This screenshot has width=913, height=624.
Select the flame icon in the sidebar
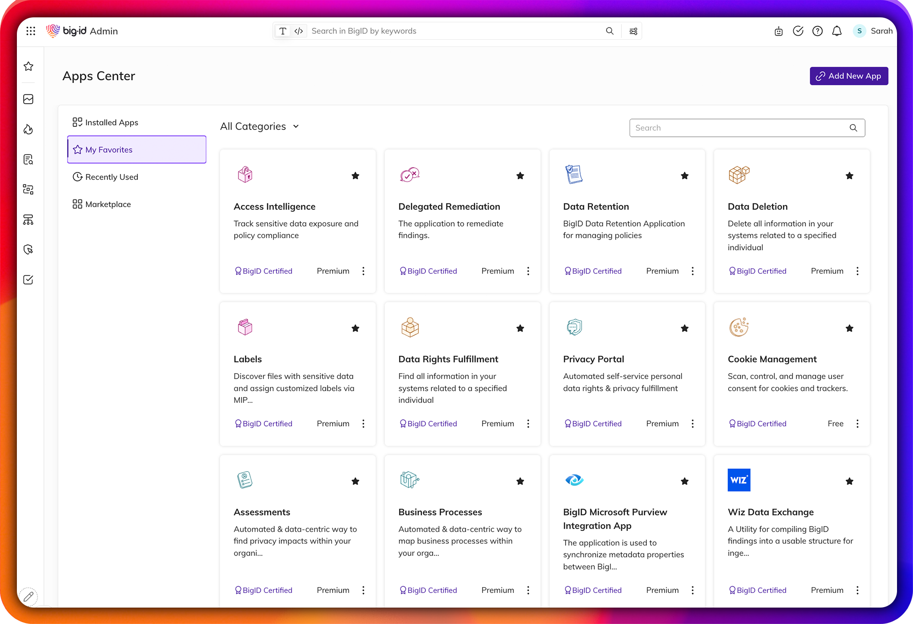click(x=28, y=129)
